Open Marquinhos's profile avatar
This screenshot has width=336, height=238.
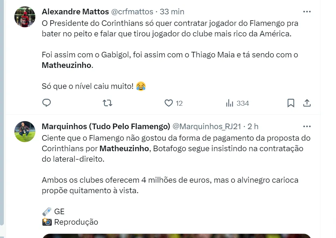coord(25,132)
